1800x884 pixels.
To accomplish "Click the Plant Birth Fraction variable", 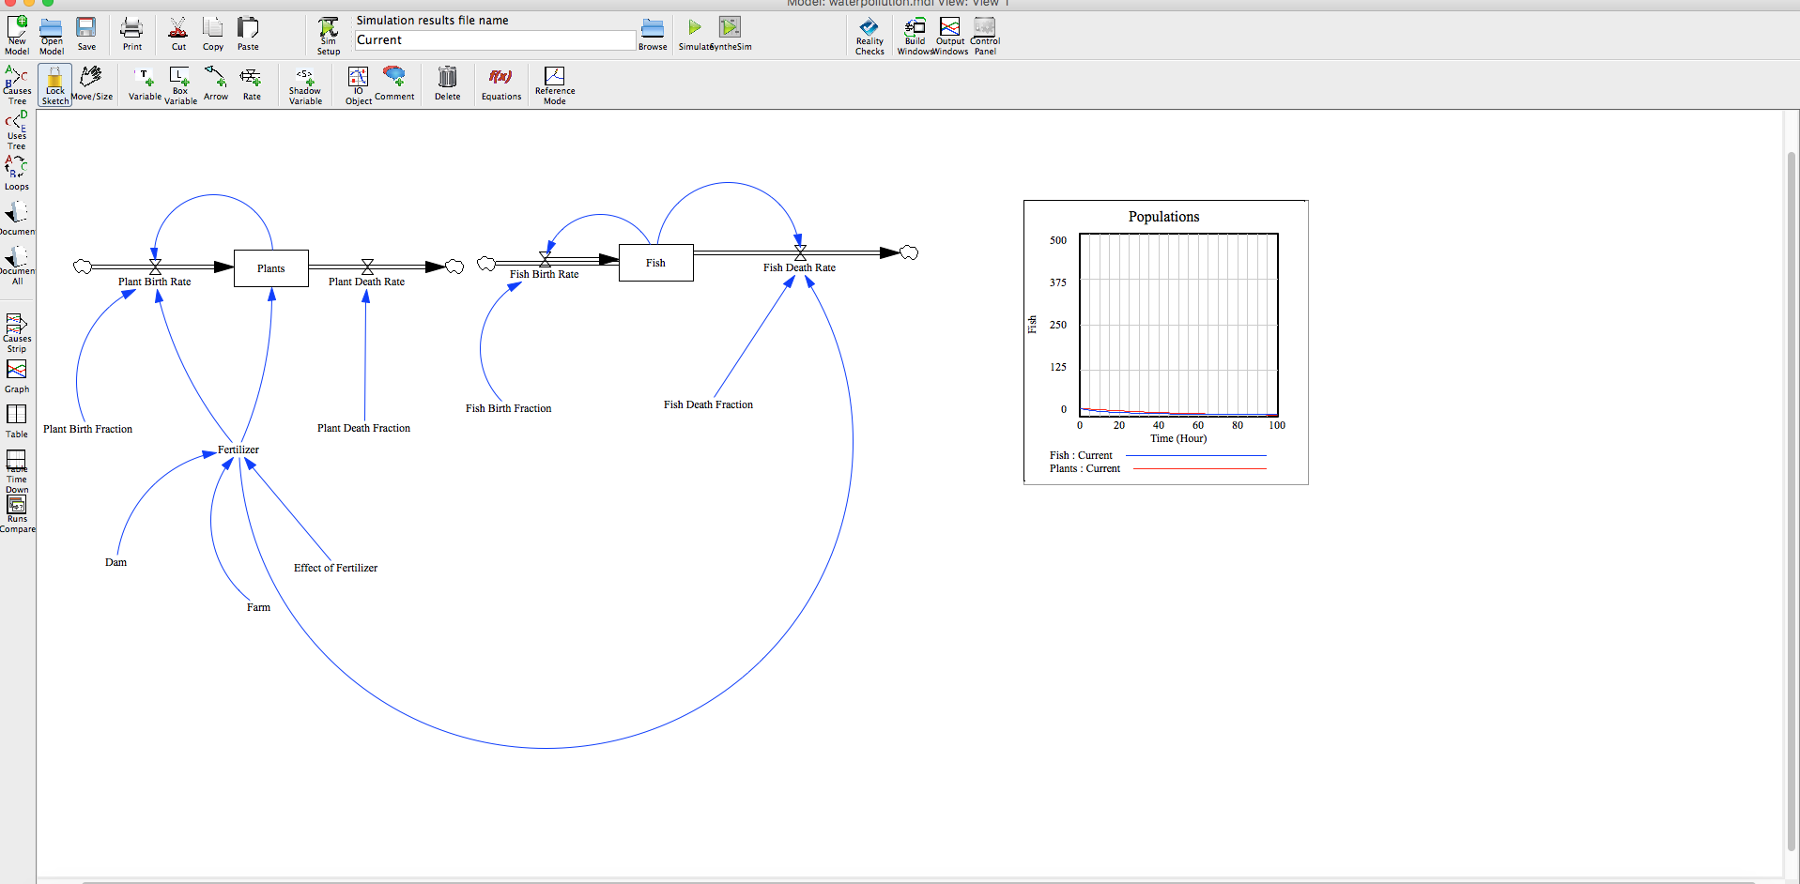I will point(88,429).
